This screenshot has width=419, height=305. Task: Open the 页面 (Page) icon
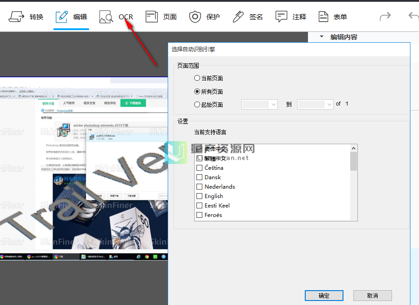click(x=152, y=17)
